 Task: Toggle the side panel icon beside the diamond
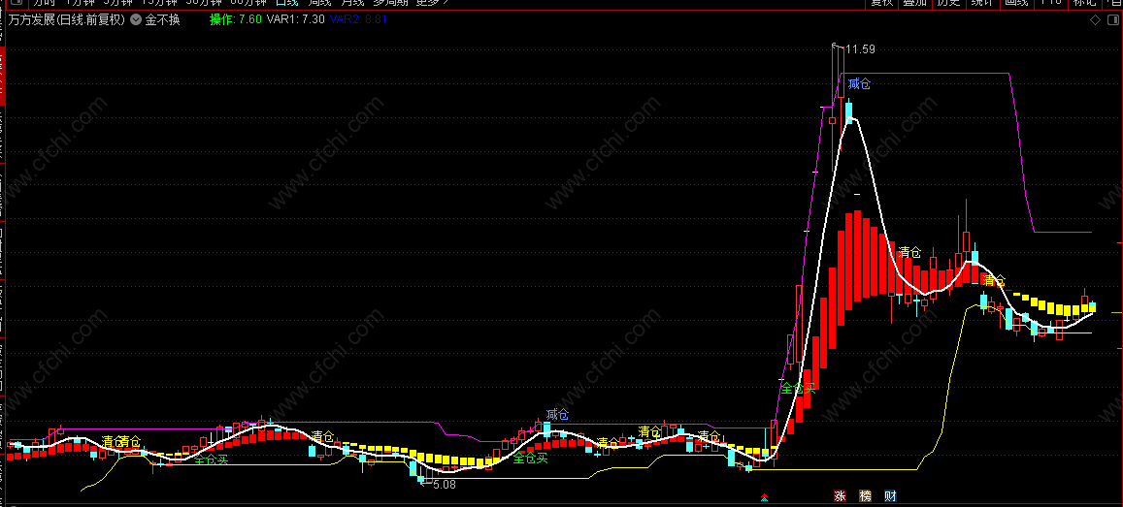pos(1113,20)
